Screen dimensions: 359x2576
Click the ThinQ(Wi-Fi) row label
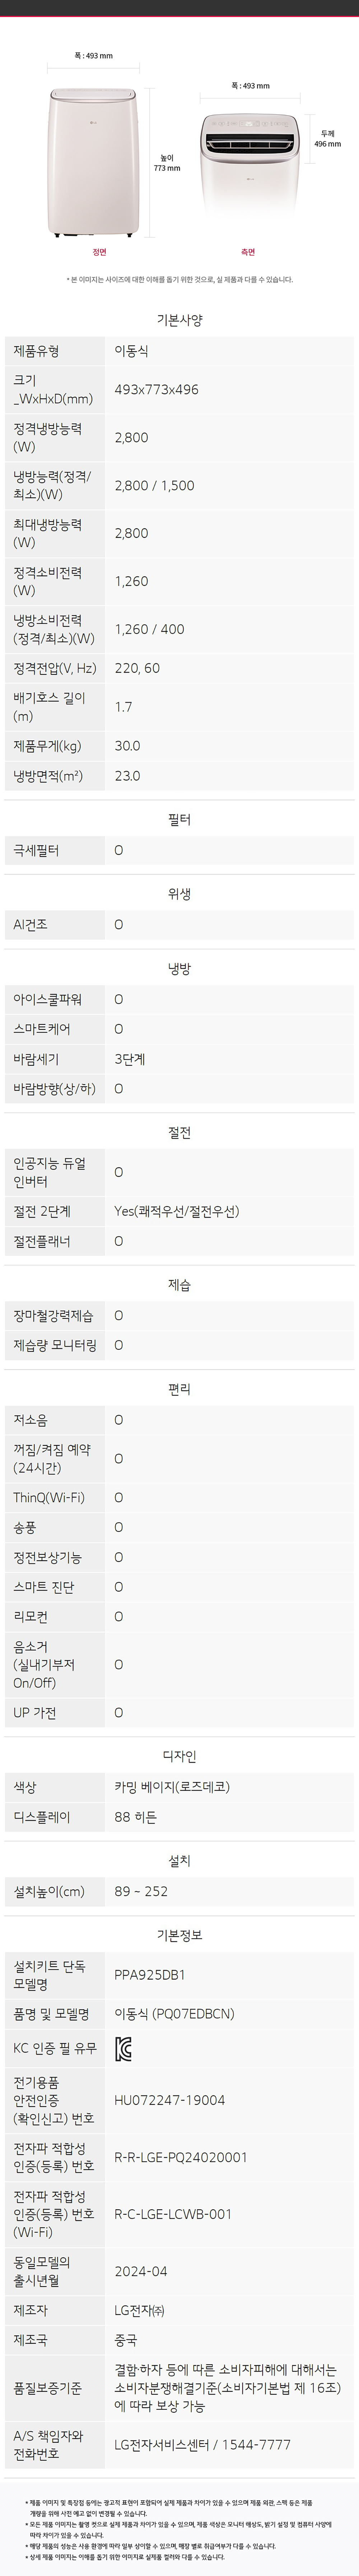[49, 1497]
